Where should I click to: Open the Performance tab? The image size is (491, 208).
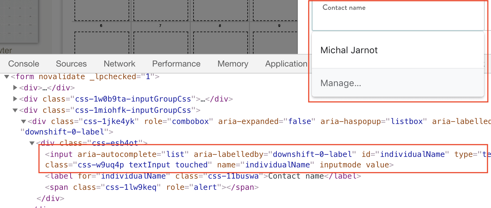[x=176, y=63]
